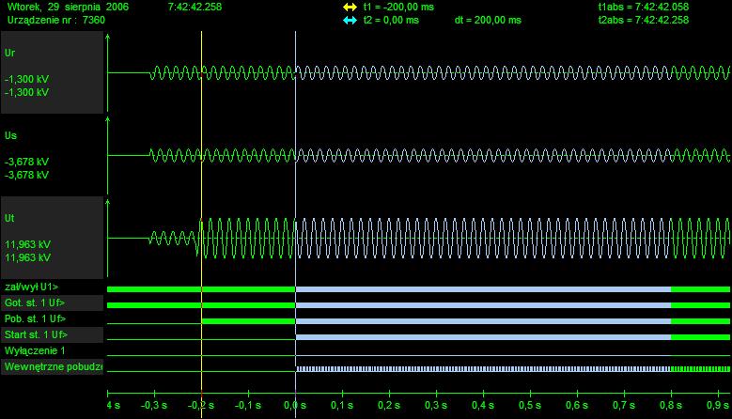The image size is (732, 419).
Task: Click the t1abs = 7:42:42.058 value
Action: pyautogui.click(x=644, y=7)
